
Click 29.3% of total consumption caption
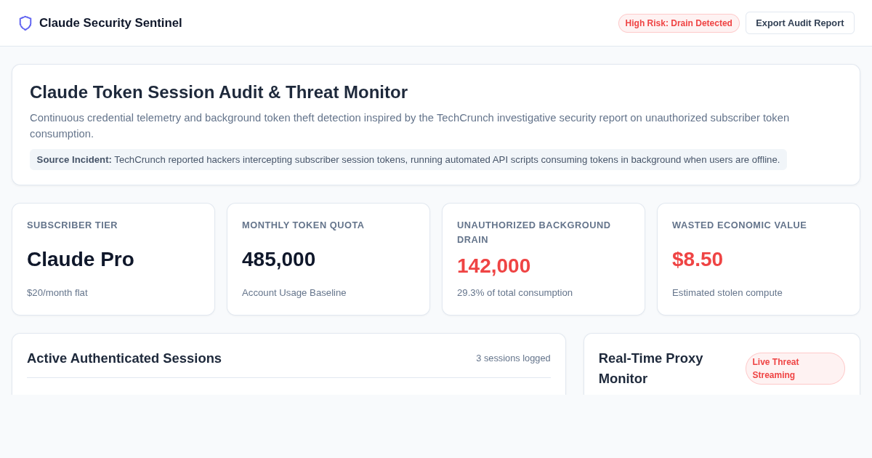(514, 293)
